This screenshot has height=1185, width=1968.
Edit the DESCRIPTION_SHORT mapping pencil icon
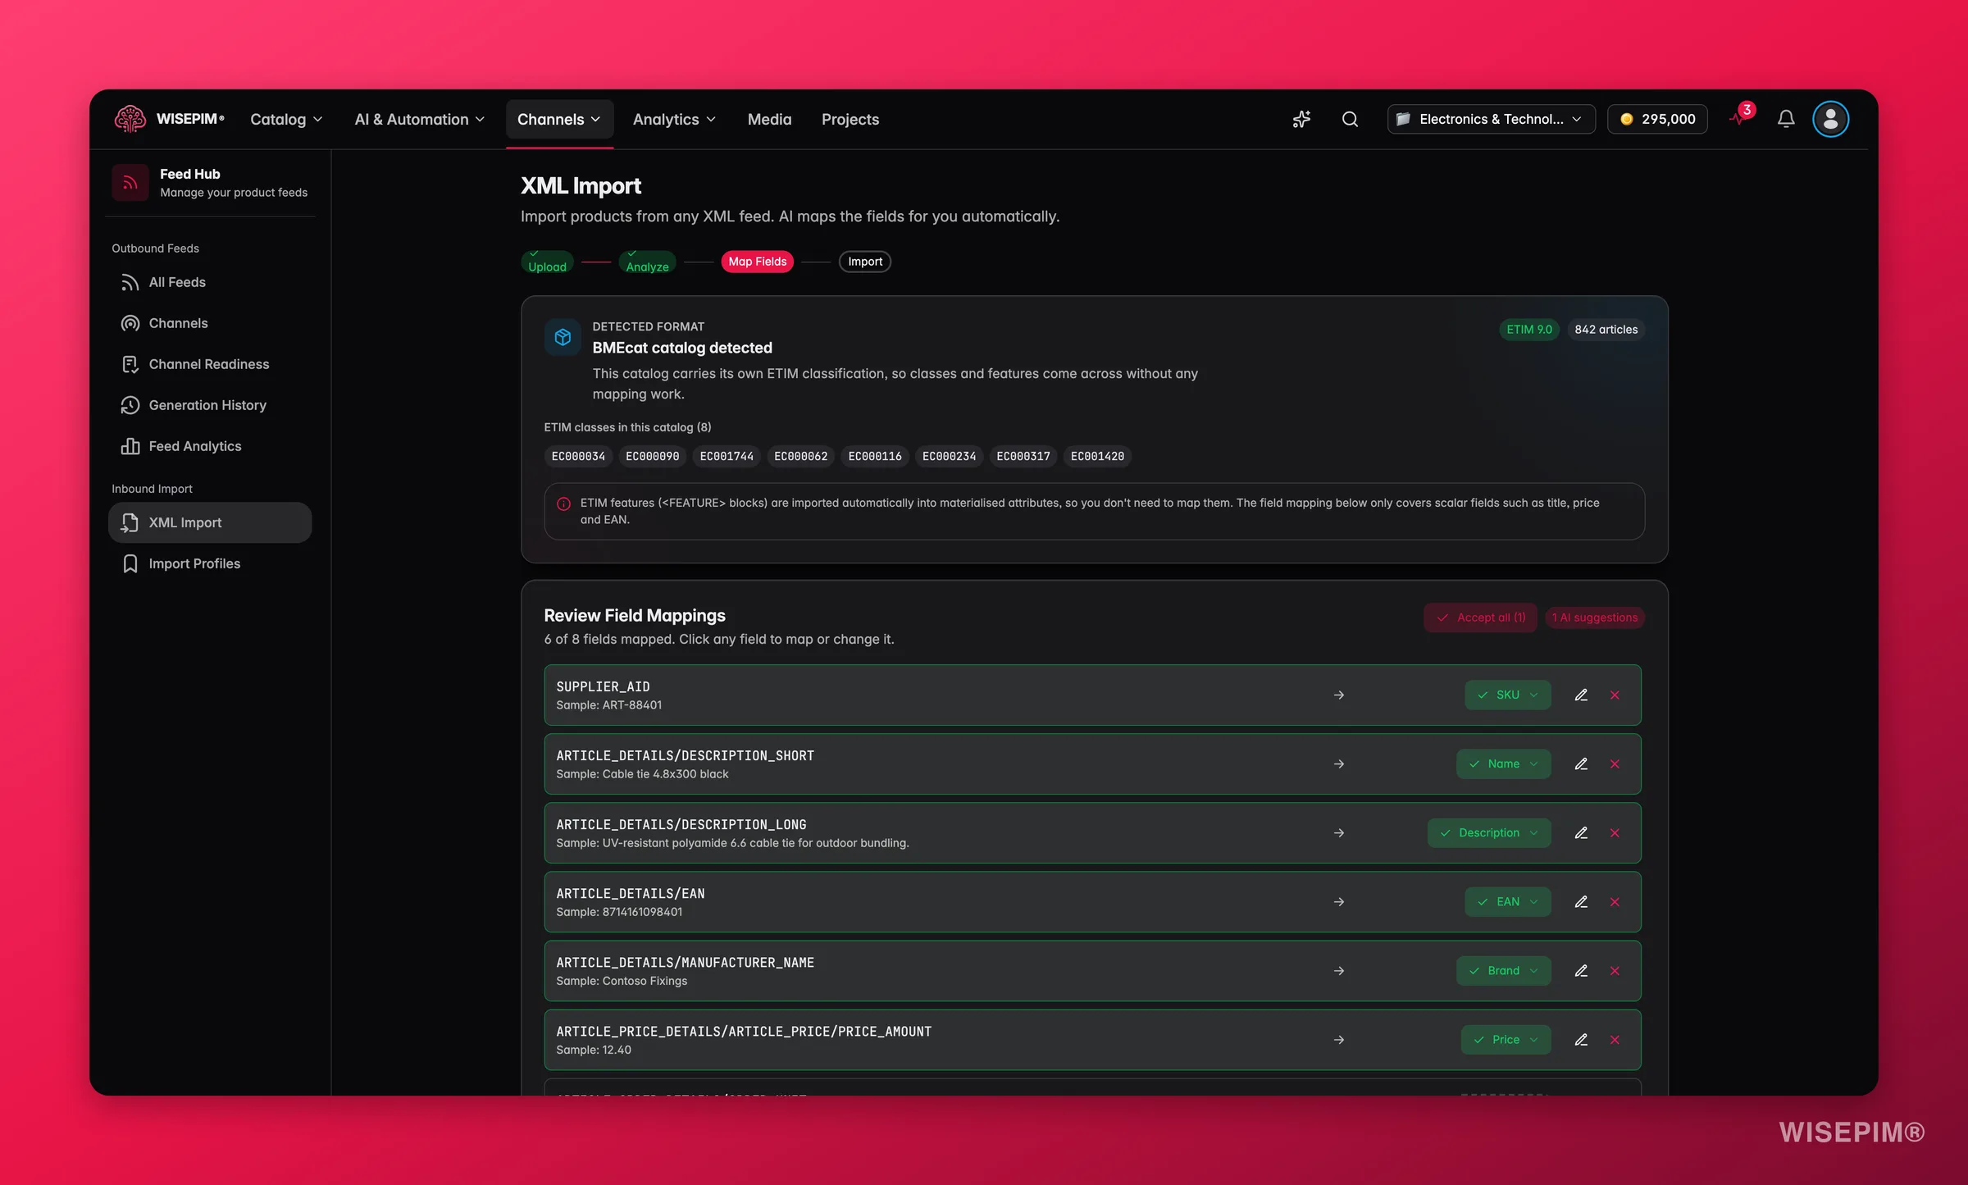click(1581, 763)
